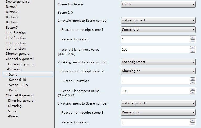This screenshot has height=128, width=201.
Task: Decrease Scene 2 brightness value down arrow
Action: (x=193, y=93)
